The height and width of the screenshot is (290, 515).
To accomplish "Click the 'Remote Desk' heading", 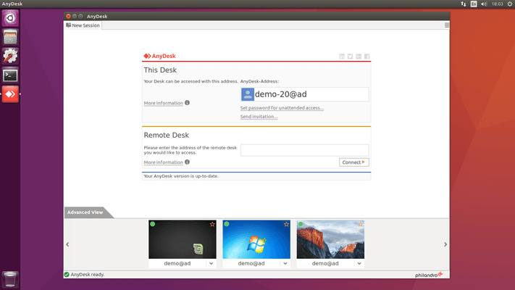I will coord(166,135).
